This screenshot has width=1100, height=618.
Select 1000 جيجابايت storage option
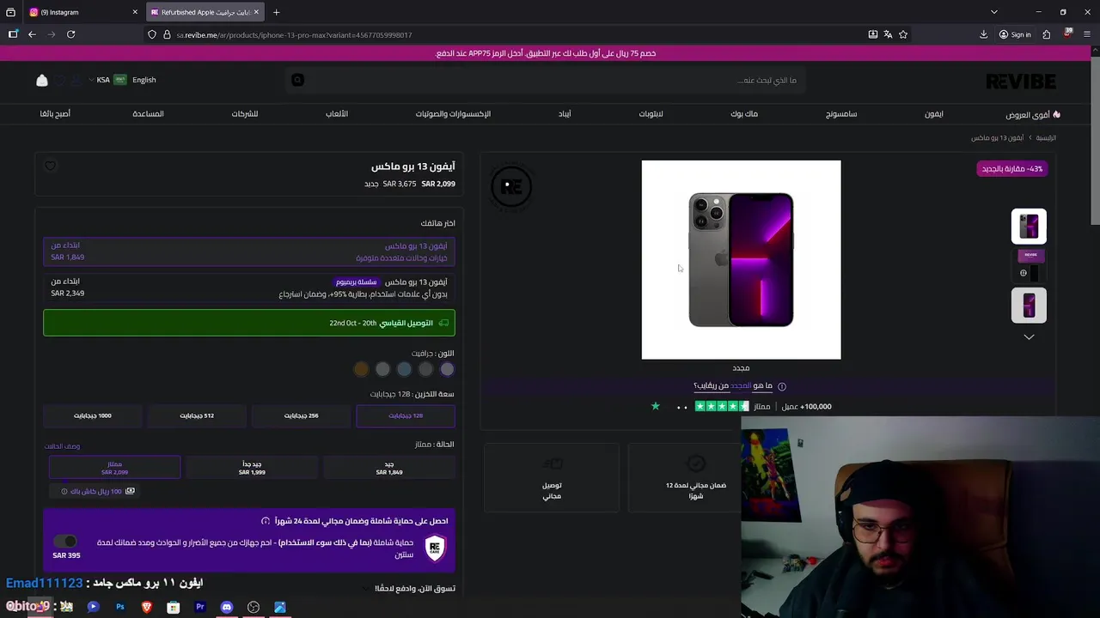pos(93,415)
